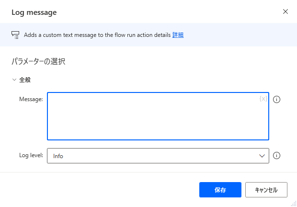Open the 詳細 link
297x207 pixels.
pos(178,35)
